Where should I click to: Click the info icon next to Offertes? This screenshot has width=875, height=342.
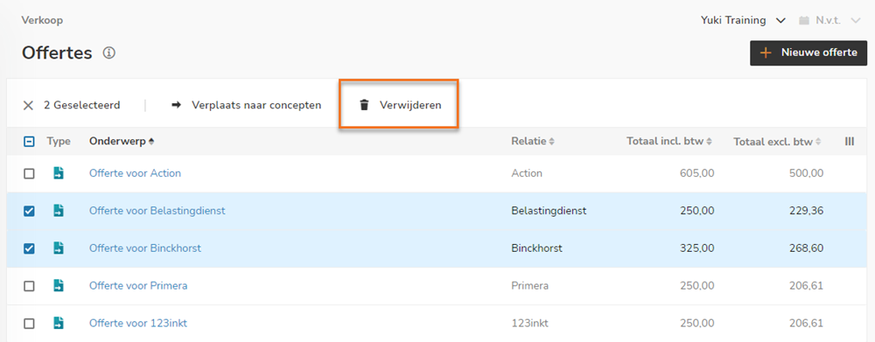click(109, 53)
